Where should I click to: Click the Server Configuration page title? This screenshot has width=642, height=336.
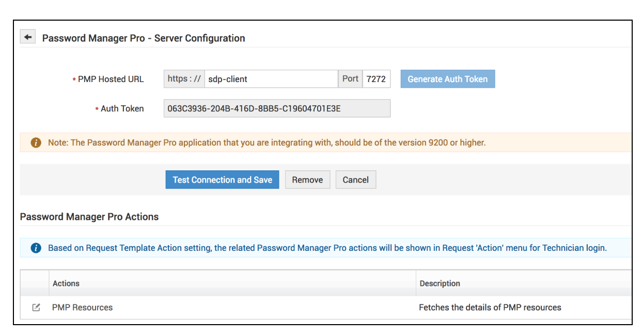(x=144, y=38)
